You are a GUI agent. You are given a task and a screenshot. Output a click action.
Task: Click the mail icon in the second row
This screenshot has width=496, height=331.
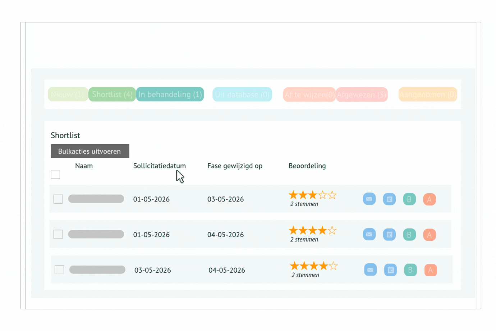369,234
